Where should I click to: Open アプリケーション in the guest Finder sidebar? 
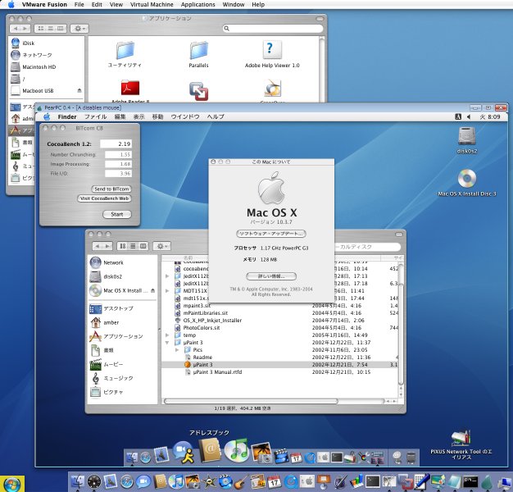point(116,336)
